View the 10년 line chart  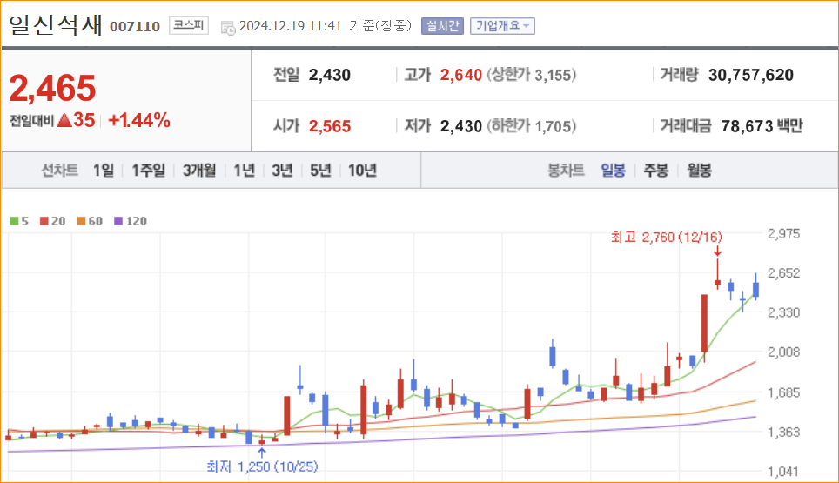coord(362,171)
